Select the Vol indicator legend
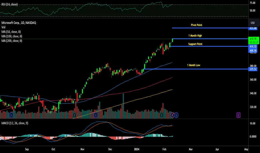This screenshot has width=260, height=153. [x=3, y=27]
